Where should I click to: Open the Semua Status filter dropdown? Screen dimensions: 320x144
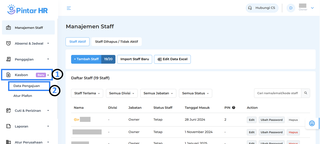tap(195, 93)
